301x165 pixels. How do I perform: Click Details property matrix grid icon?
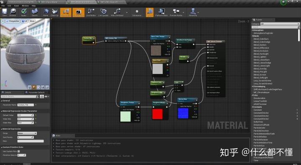tap(42, 96)
